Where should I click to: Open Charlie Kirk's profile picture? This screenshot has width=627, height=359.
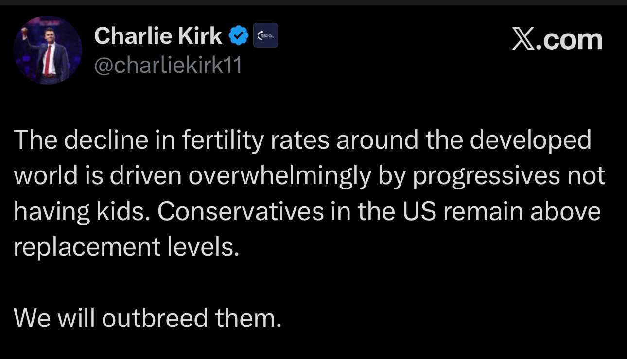pyautogui.click(x=48, y=50)
